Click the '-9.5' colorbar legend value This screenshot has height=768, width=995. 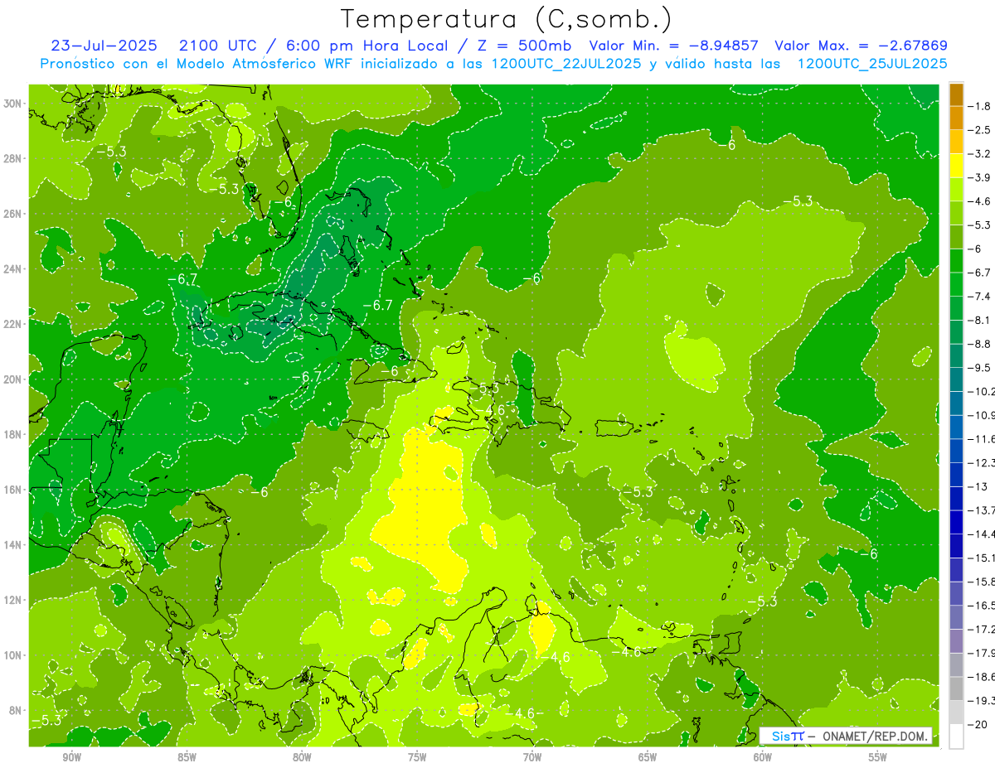pos(979,367)
